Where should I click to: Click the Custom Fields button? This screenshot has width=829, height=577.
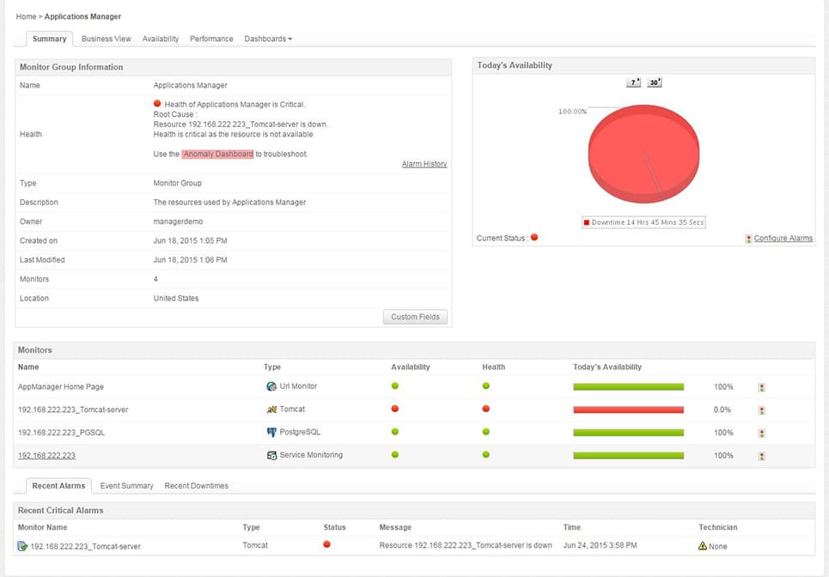click(x=415, y=316)
